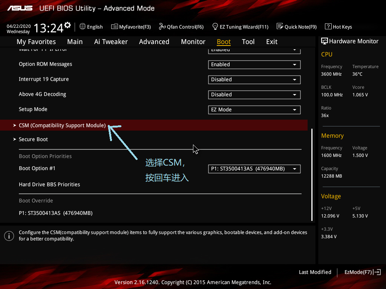Screen dimensions: 386x289
Task: Launch EZ Tuning Wizard(F11)
Action: (240, 27)
